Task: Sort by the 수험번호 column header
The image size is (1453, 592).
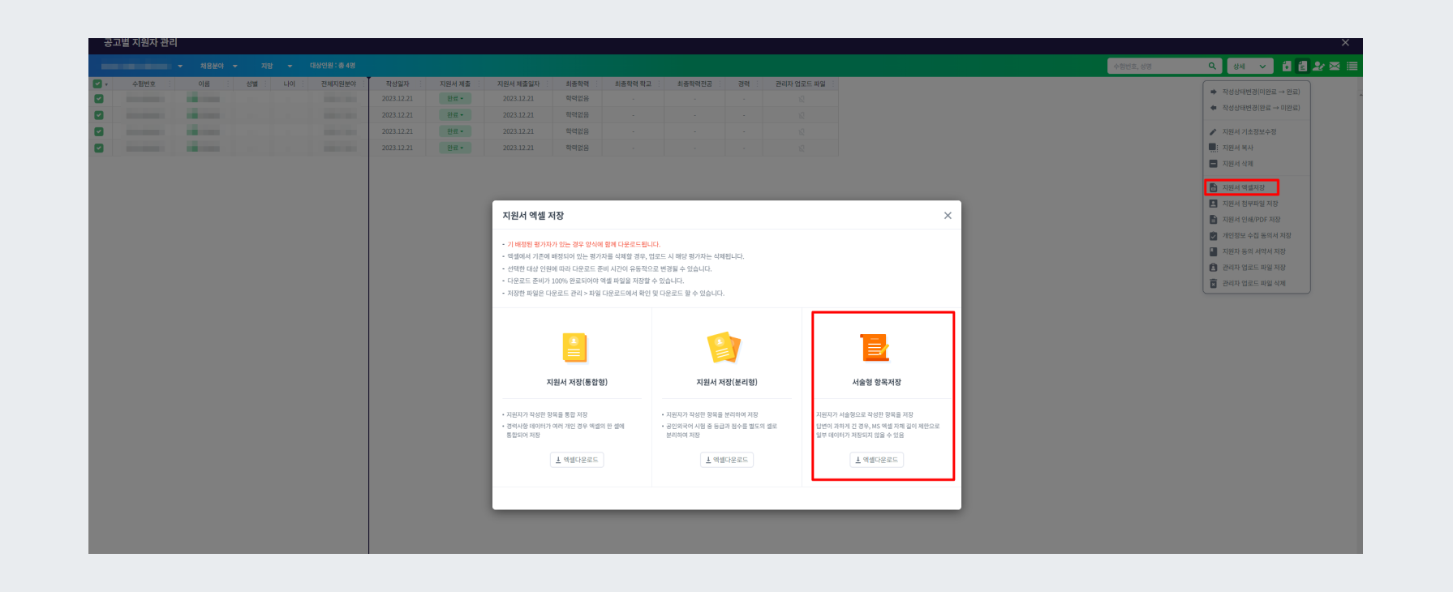Action: click(144, 84)
